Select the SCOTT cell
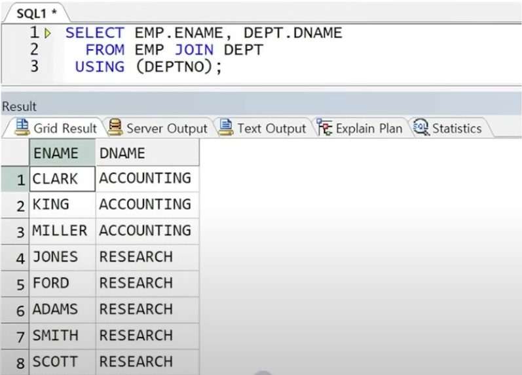 click(63, 363)
